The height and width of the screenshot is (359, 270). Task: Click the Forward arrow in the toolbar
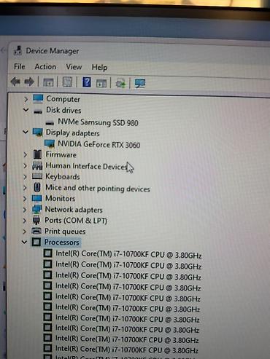coord(29,82)
